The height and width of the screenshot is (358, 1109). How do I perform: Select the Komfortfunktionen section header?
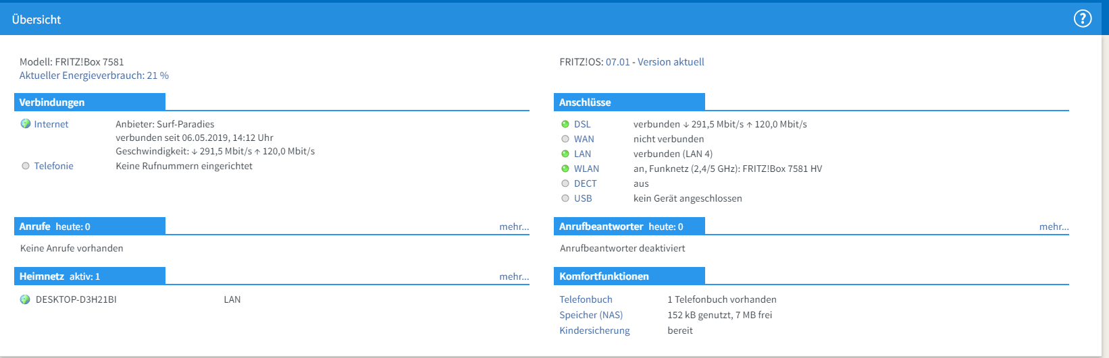pos(604,276)
